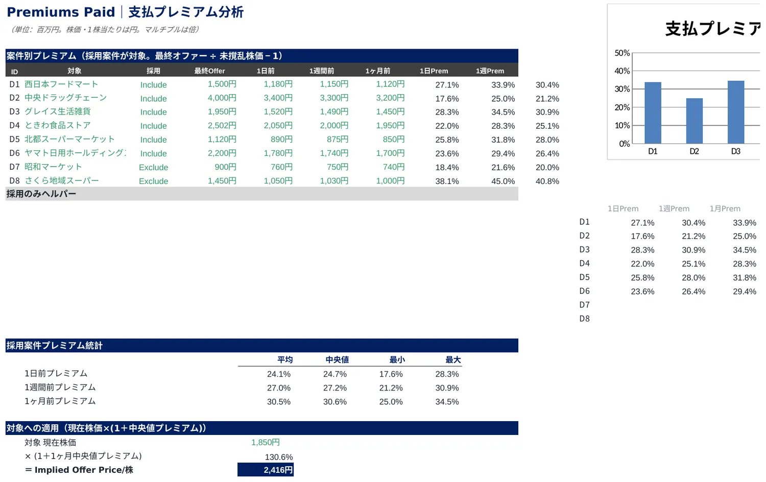The height and width of the screenshot is (482, 766).
Task: Click the 採用 column header
Action: pos(153,71)
